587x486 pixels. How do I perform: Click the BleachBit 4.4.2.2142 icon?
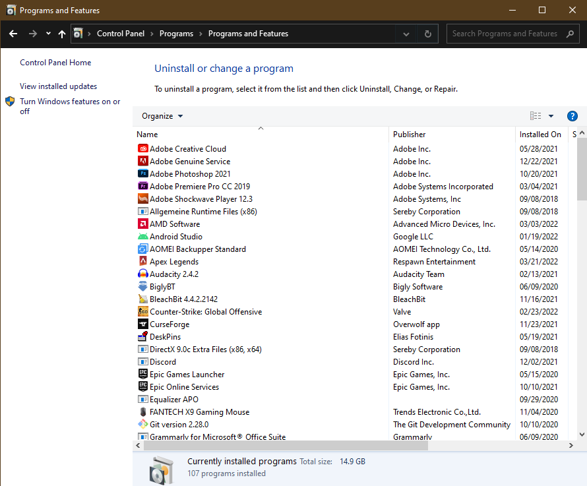[142, 299]
